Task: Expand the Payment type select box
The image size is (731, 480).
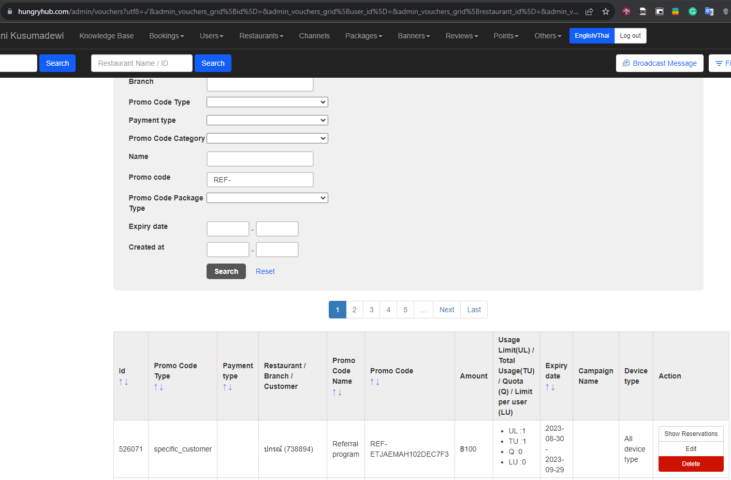Action: [x=267, y=120]
